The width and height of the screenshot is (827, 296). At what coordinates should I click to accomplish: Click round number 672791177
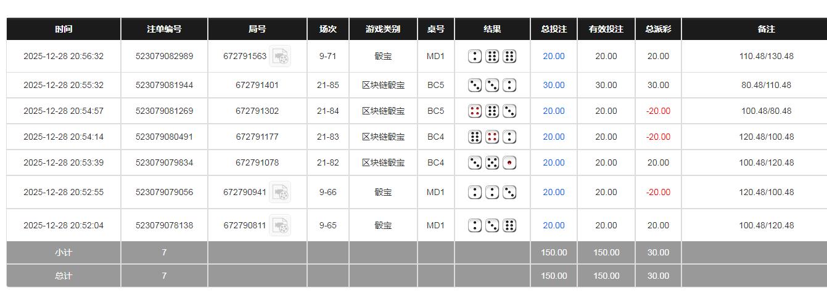[x=257, y=137]
